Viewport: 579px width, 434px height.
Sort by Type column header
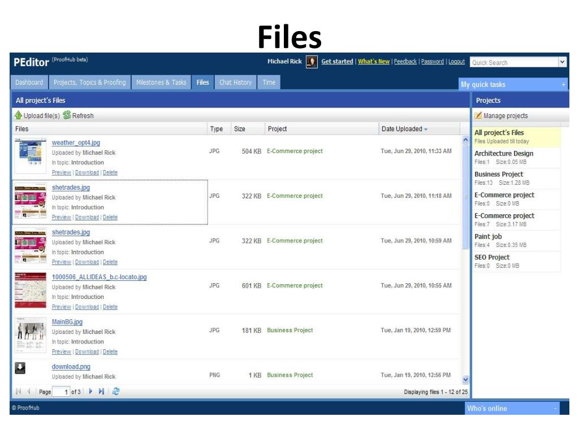point(219,129)
